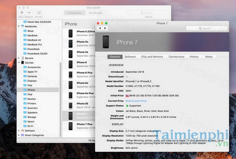Go forward with the right arrow in iPhone 7 window
The image size is (236, 159).
click(x=105, y=28)
